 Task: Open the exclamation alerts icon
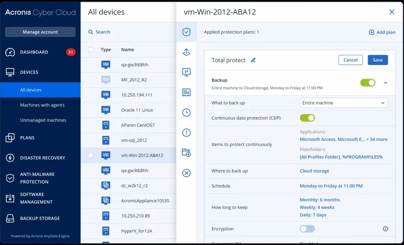pos(186,133)
